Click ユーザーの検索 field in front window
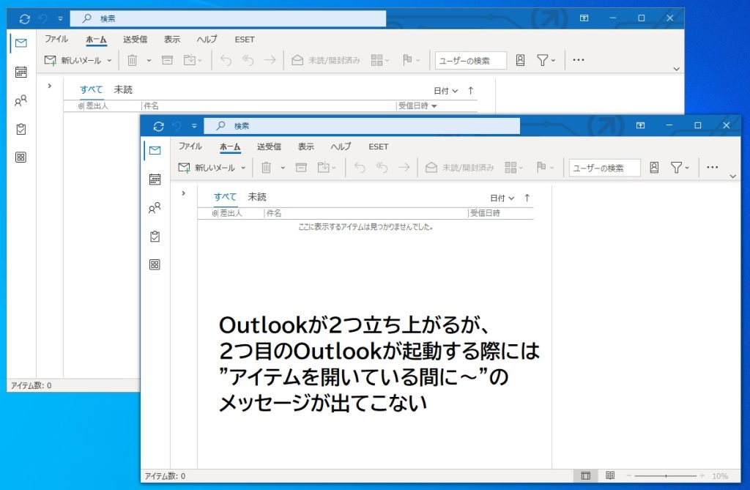Screen dimensions: 750x490 click(x=604, y=168)
